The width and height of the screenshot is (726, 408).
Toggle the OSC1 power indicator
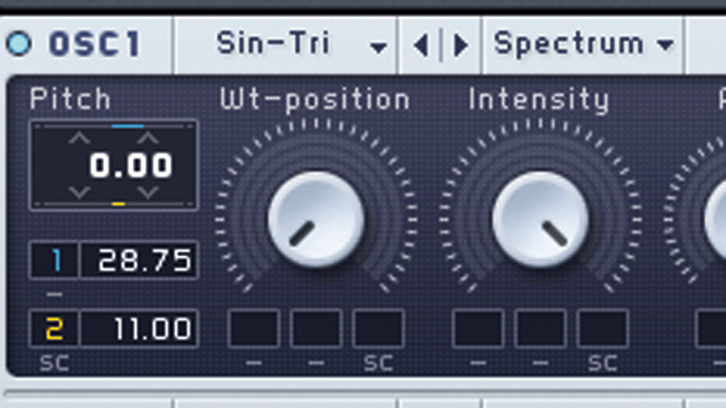[x=20, y=44]
